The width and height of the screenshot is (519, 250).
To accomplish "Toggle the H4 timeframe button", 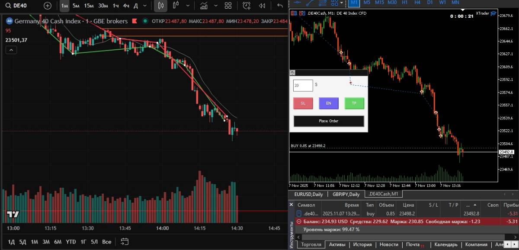I will coord(417,2).
